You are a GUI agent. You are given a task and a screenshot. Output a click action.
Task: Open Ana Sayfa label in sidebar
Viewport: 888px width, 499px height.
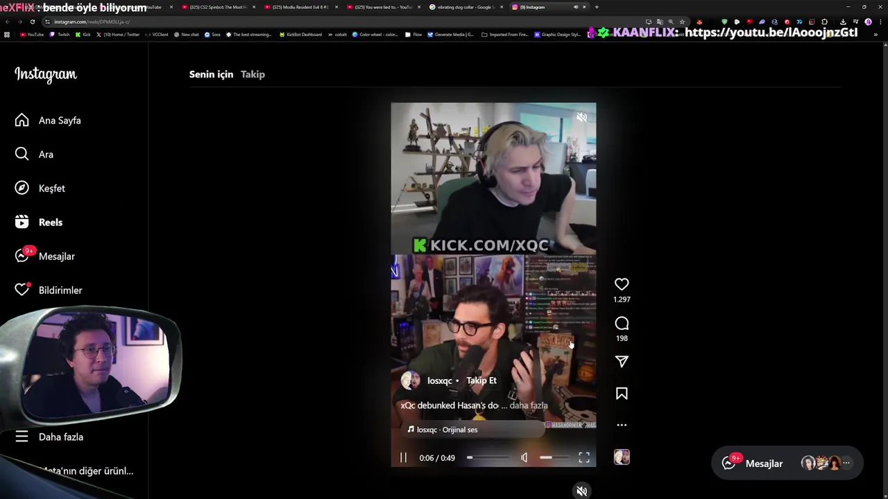60,121
